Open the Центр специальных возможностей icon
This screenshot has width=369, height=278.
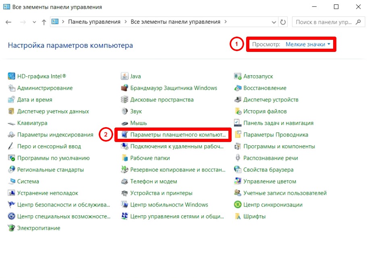pos(11,216)
